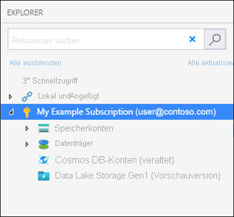Collapse the My Example Subscription node
The height and width of the screenshot is (217, 234).
(x=11, y=112)
